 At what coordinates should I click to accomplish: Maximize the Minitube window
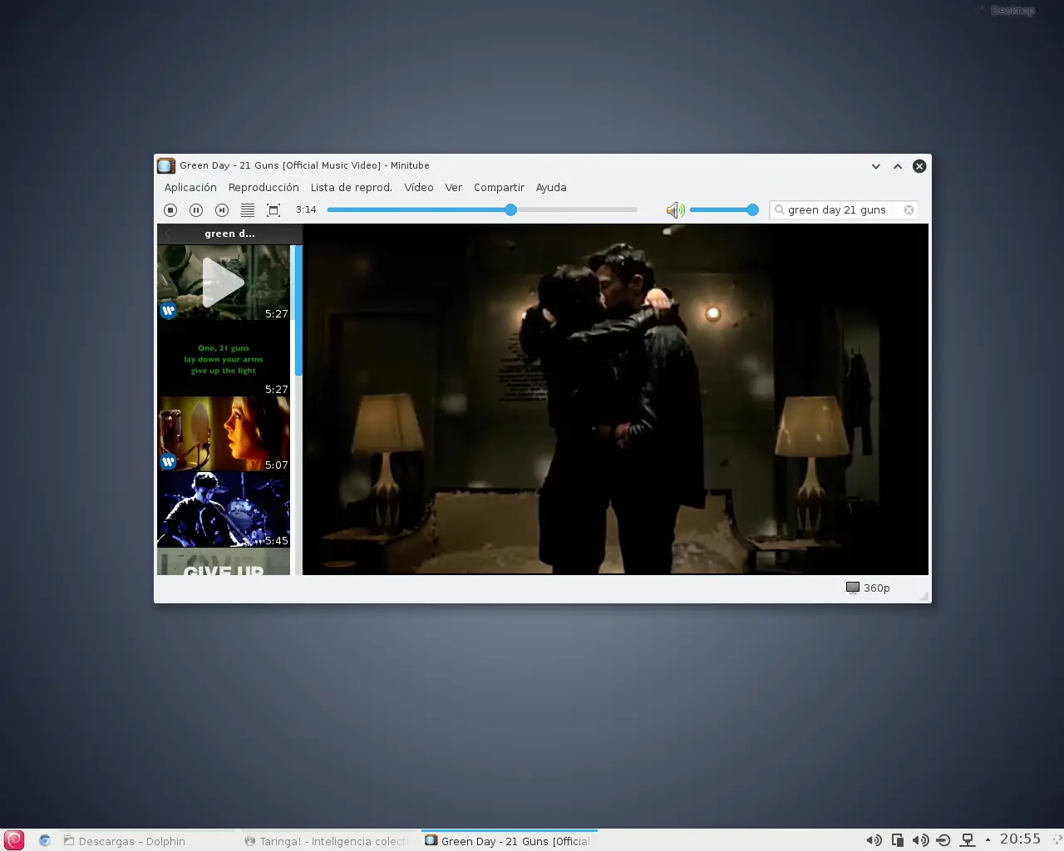click(898, 166)
